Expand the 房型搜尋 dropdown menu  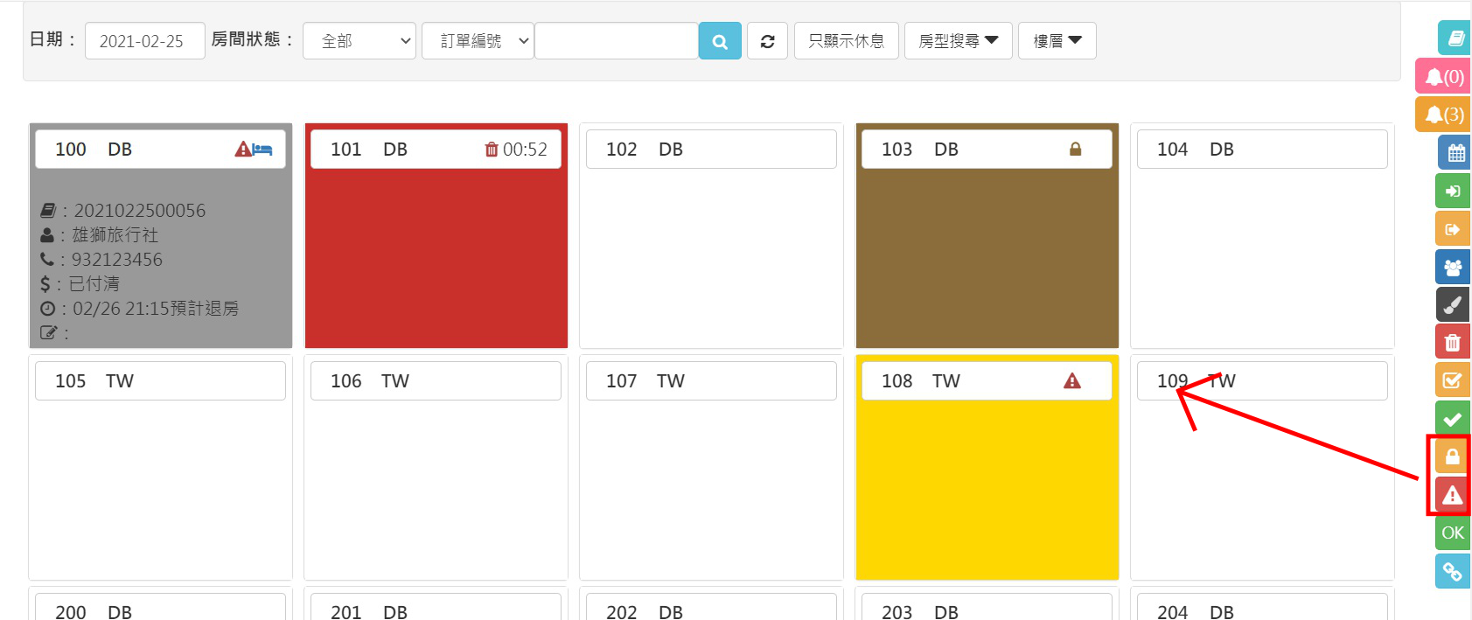tap(958, 41)
